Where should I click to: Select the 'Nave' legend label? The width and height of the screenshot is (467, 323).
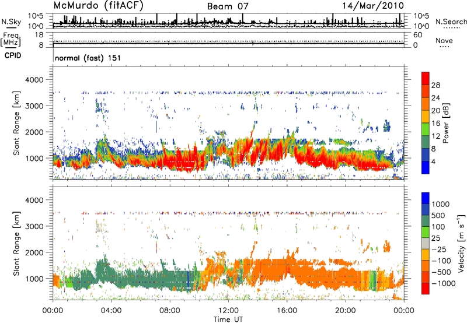[x=444, y=40]
